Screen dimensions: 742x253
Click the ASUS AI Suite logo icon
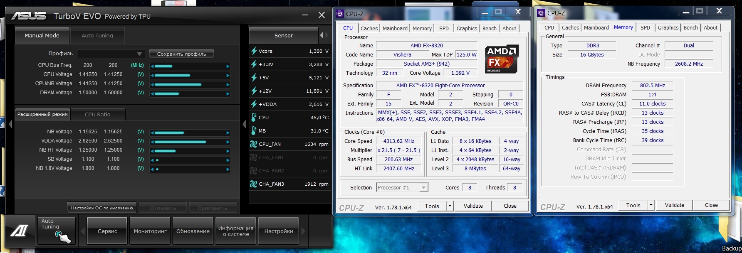point(19,231)
